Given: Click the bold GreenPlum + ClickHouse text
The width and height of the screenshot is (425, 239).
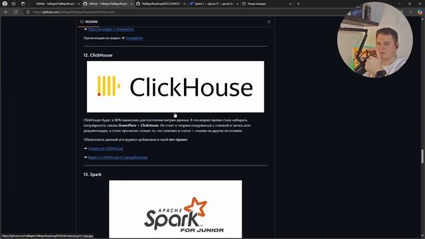Looking at the screenshot, I should click(139, 125).
